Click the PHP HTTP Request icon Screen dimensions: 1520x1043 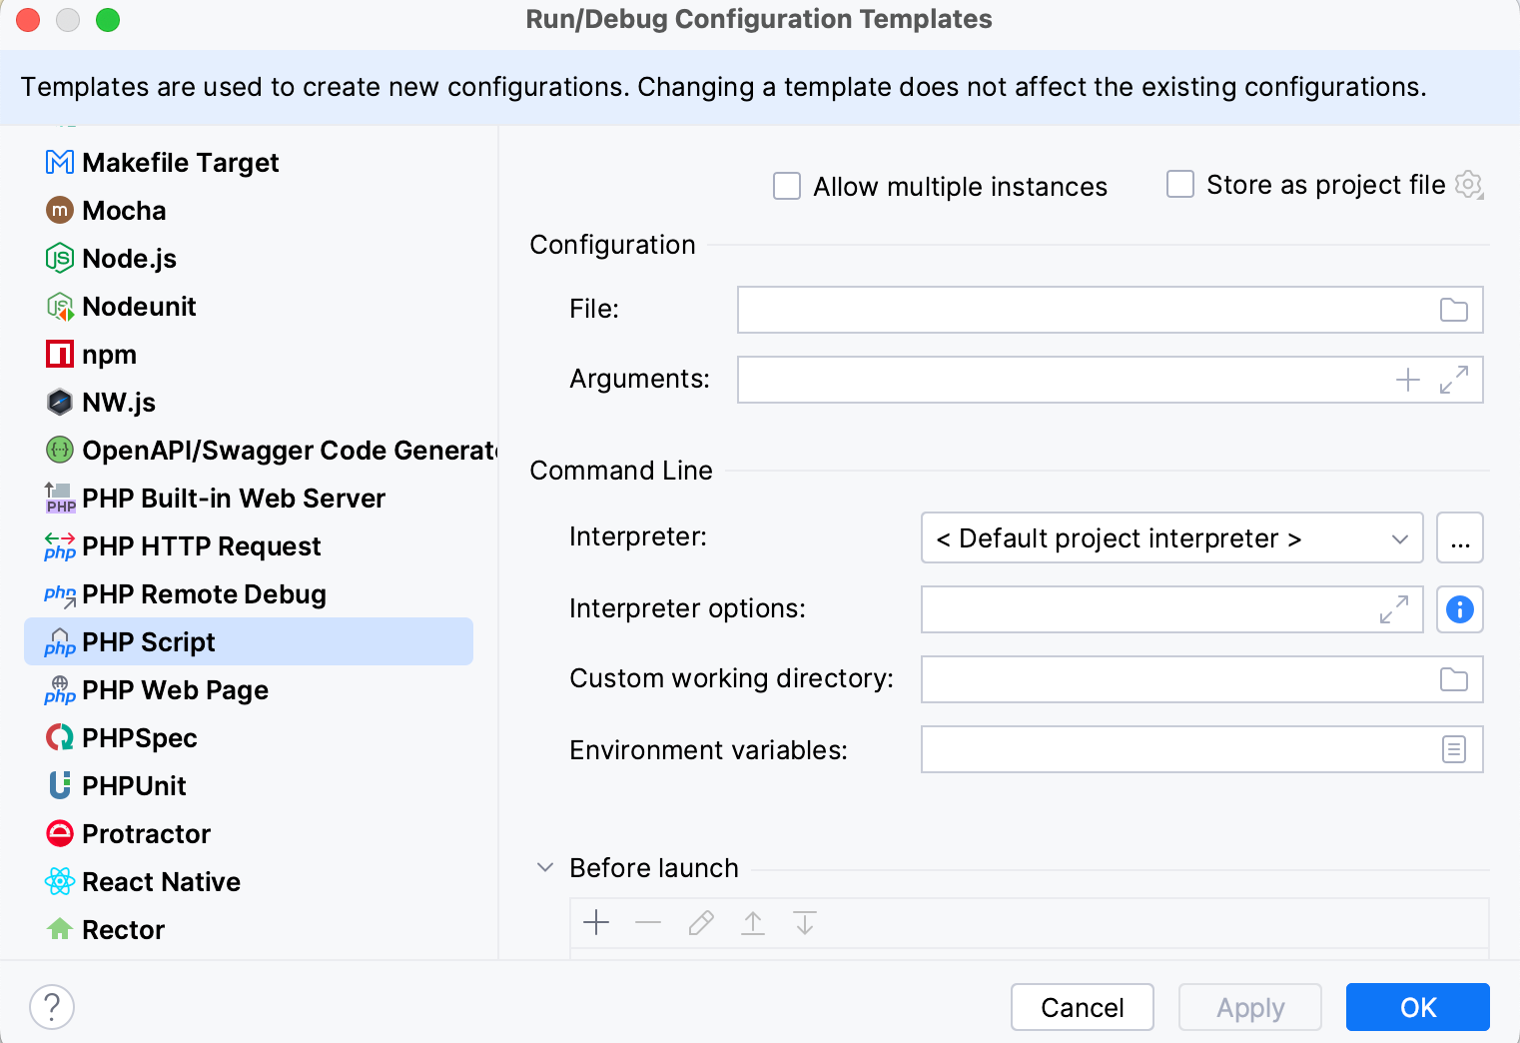[x=60, y=545]
